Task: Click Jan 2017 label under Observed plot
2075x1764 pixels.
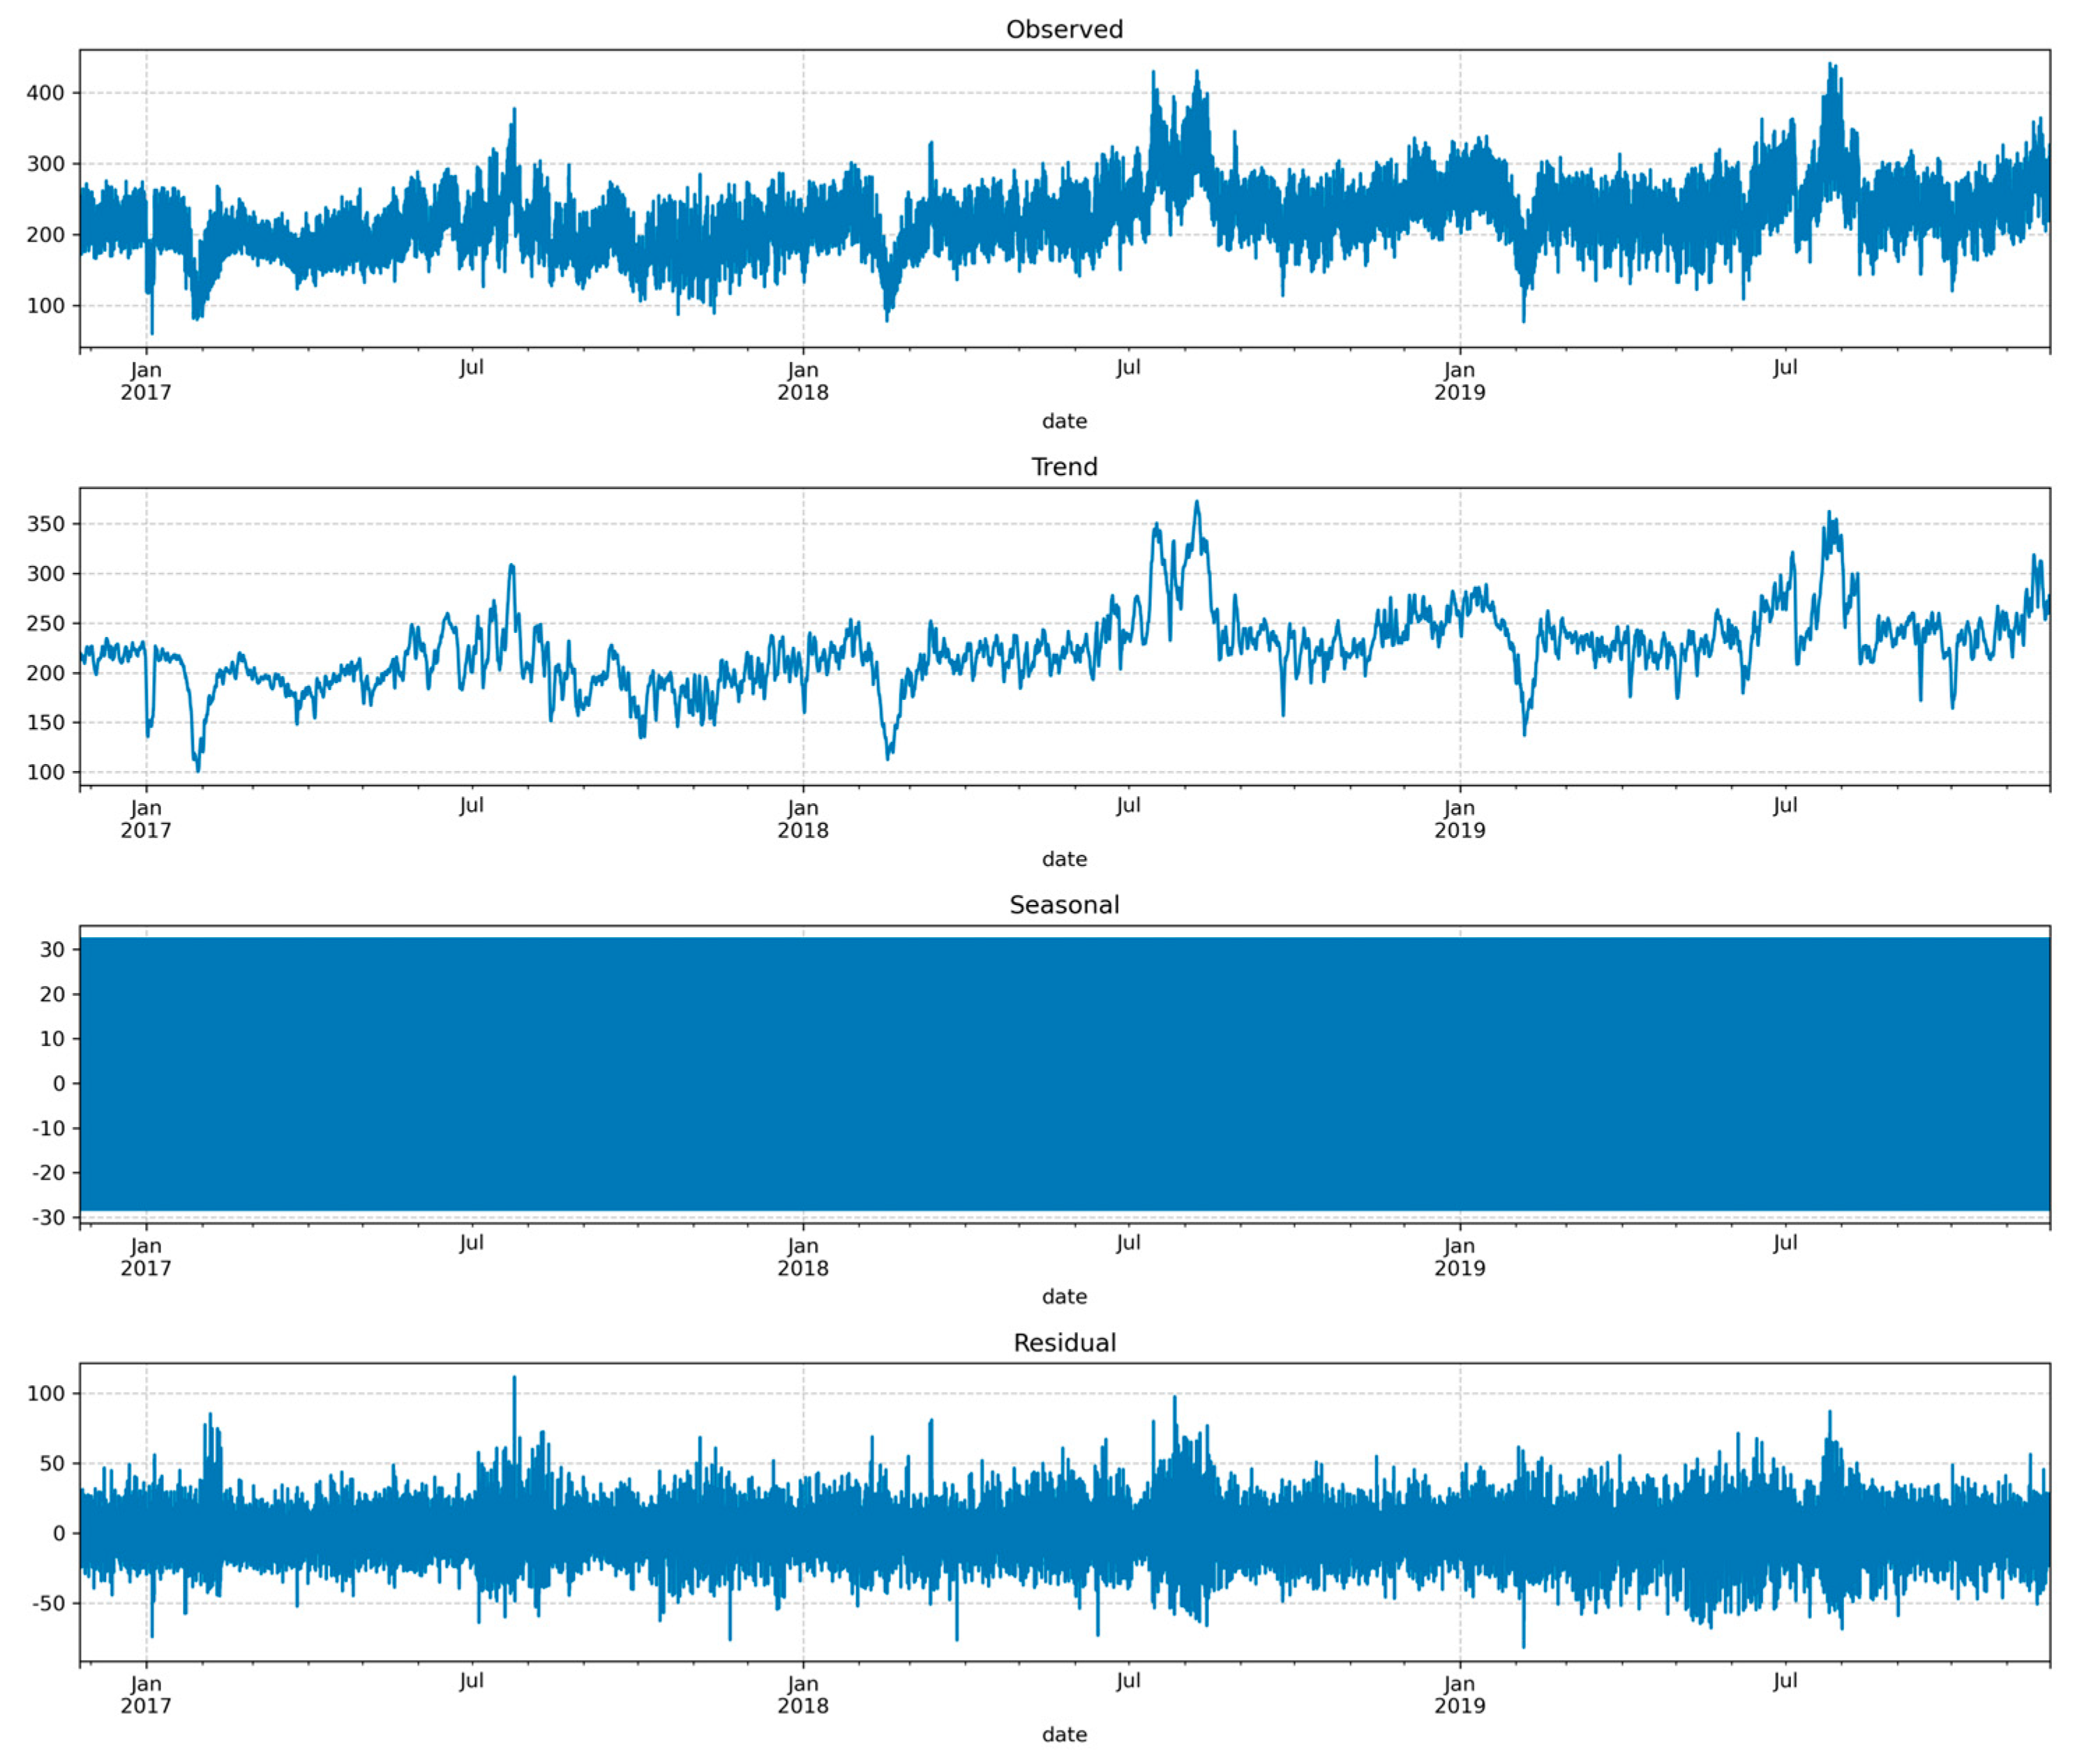Action: 146,381
